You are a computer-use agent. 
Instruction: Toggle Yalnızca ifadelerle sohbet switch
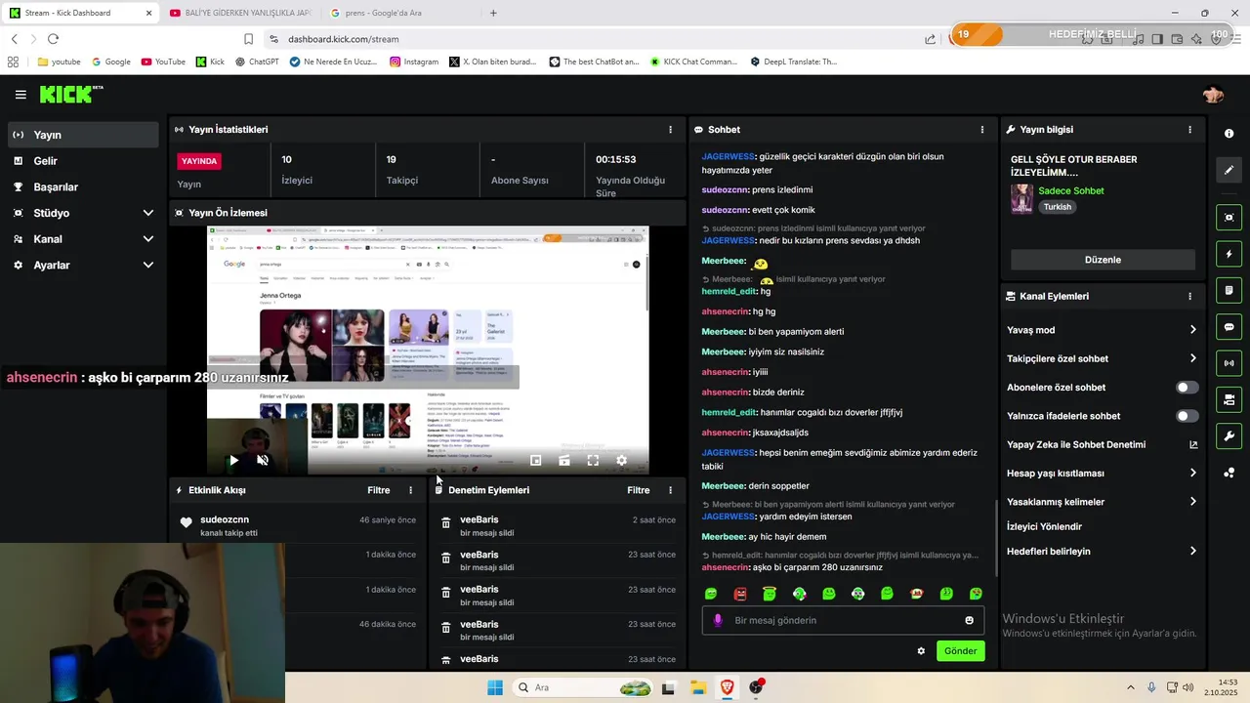[x=1187, y=416]
